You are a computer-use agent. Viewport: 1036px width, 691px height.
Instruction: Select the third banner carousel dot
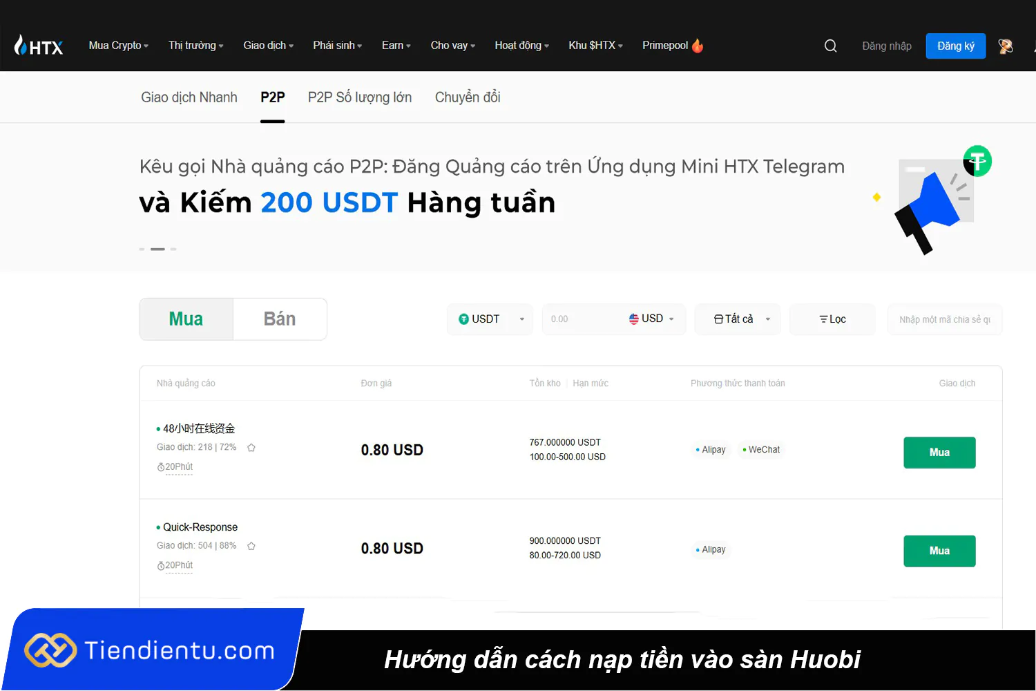click(173, 249)
